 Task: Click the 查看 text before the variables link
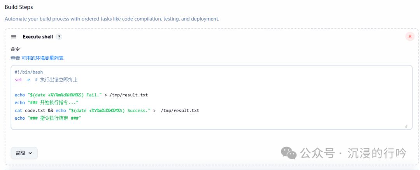point(15,58)
